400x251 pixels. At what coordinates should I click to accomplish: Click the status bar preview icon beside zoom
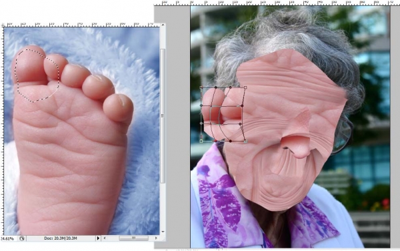pos(22,238)
